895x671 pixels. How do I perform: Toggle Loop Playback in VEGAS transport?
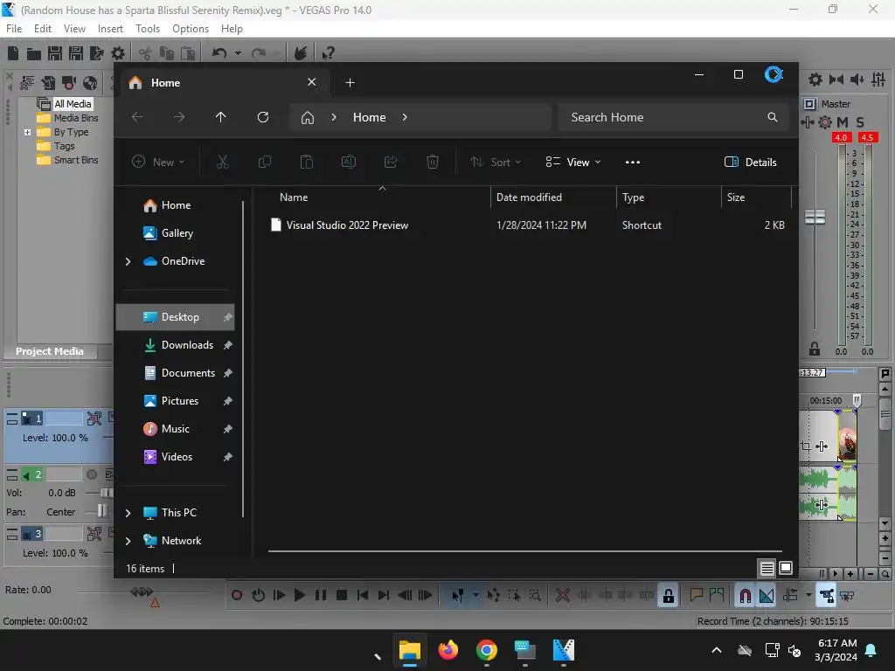258,596
